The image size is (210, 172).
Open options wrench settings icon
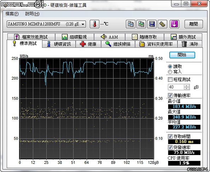coord(162,24)
